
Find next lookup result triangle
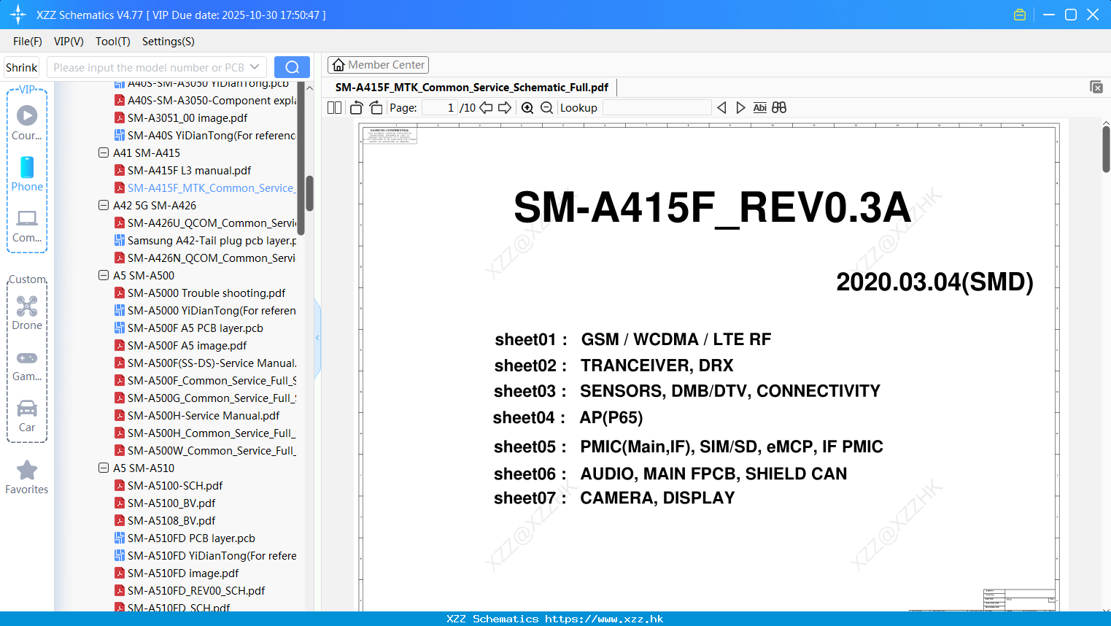(740, 108)
